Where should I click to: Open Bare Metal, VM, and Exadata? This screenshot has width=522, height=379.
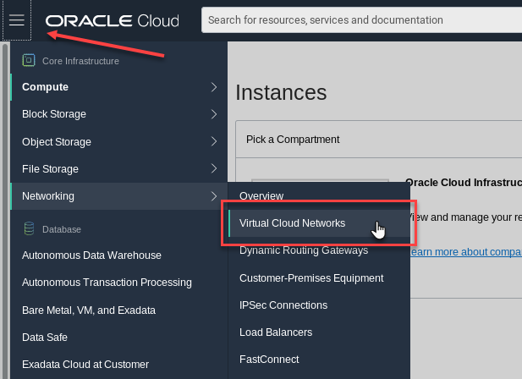click(89, 310)
